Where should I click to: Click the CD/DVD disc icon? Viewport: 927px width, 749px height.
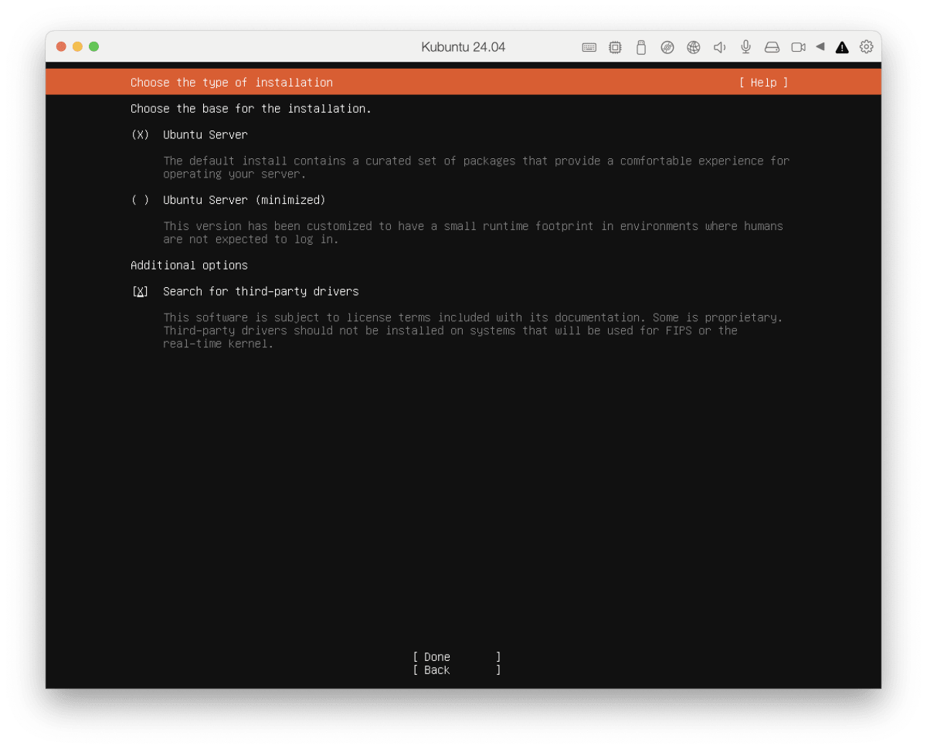coord(667,47)
